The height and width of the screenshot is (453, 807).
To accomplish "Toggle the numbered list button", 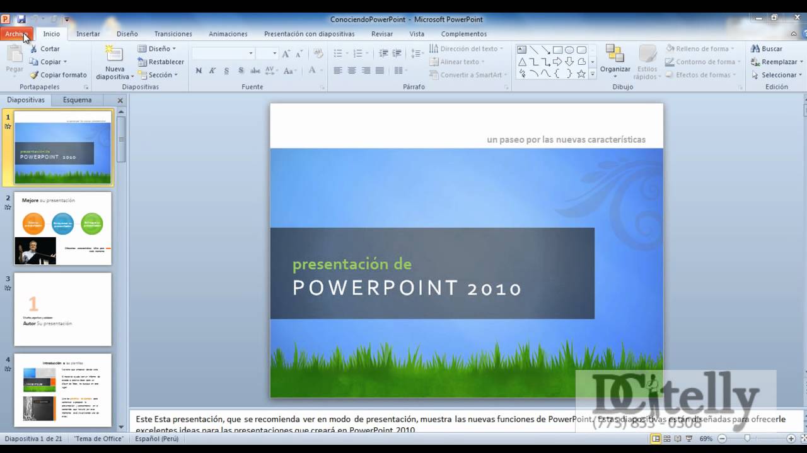I will pyautogui.click(x=357, y=53).
